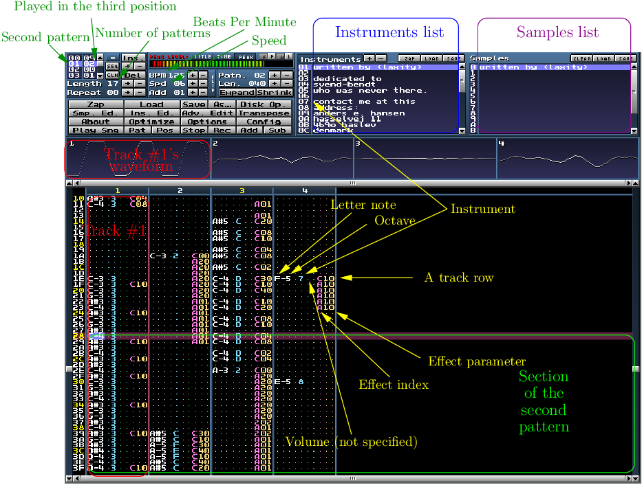
Task: Switch to the PEAK tab
Action: point(246,57)
